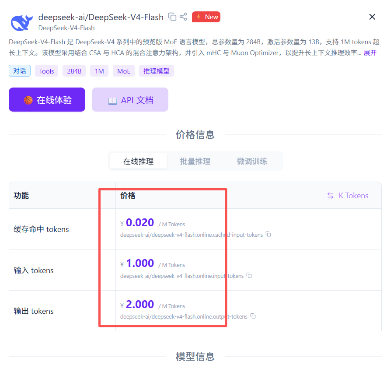
Task: Copy the online.output-tokens identifier
Action: pyautogui.click(x=253, y=316)
